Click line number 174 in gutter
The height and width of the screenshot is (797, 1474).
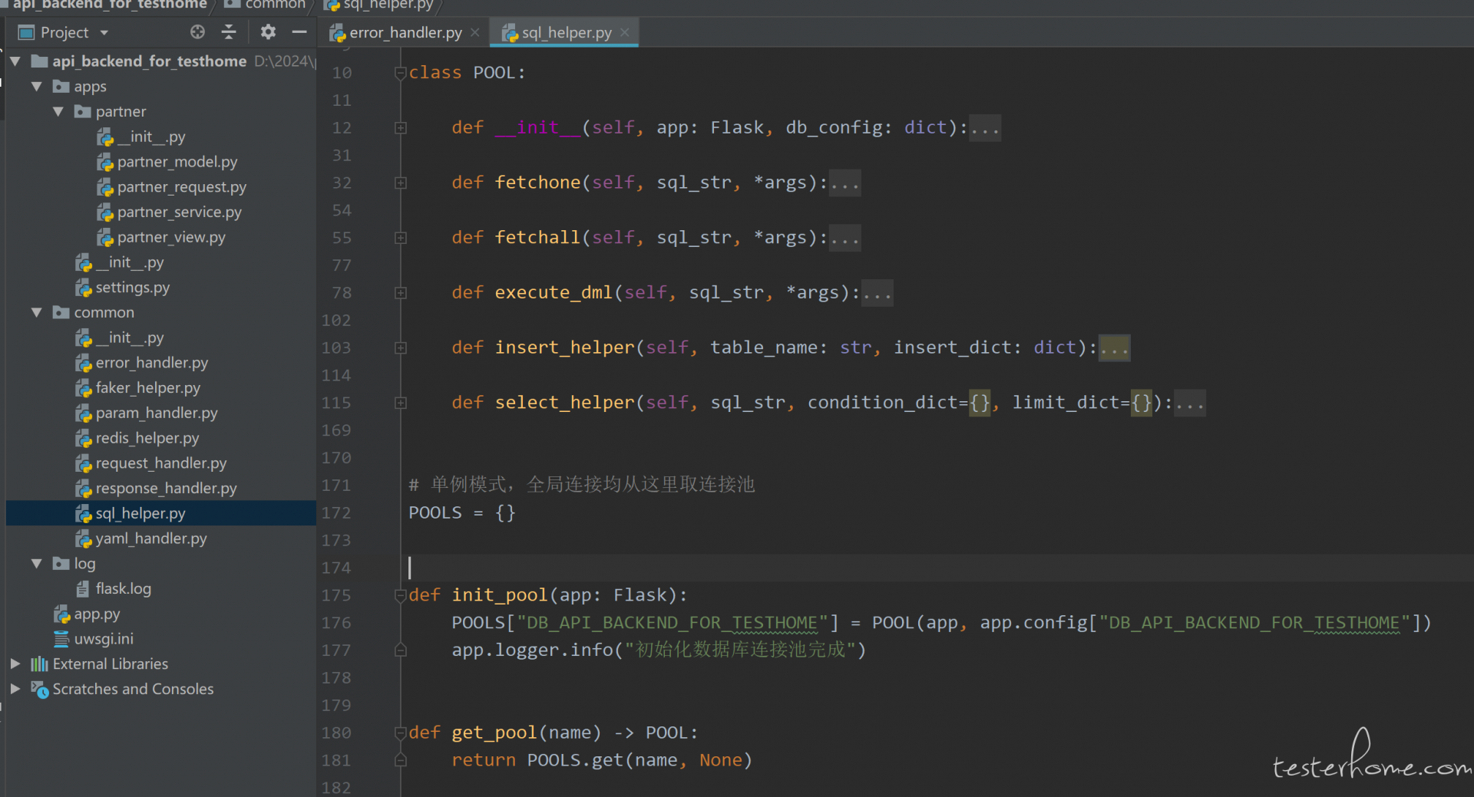coord(336,568)
